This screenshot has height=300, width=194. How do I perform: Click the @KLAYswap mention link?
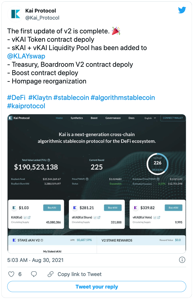(26, 56)
